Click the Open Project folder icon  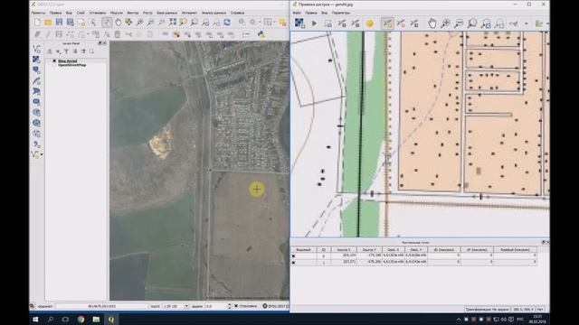pos(48,23)
